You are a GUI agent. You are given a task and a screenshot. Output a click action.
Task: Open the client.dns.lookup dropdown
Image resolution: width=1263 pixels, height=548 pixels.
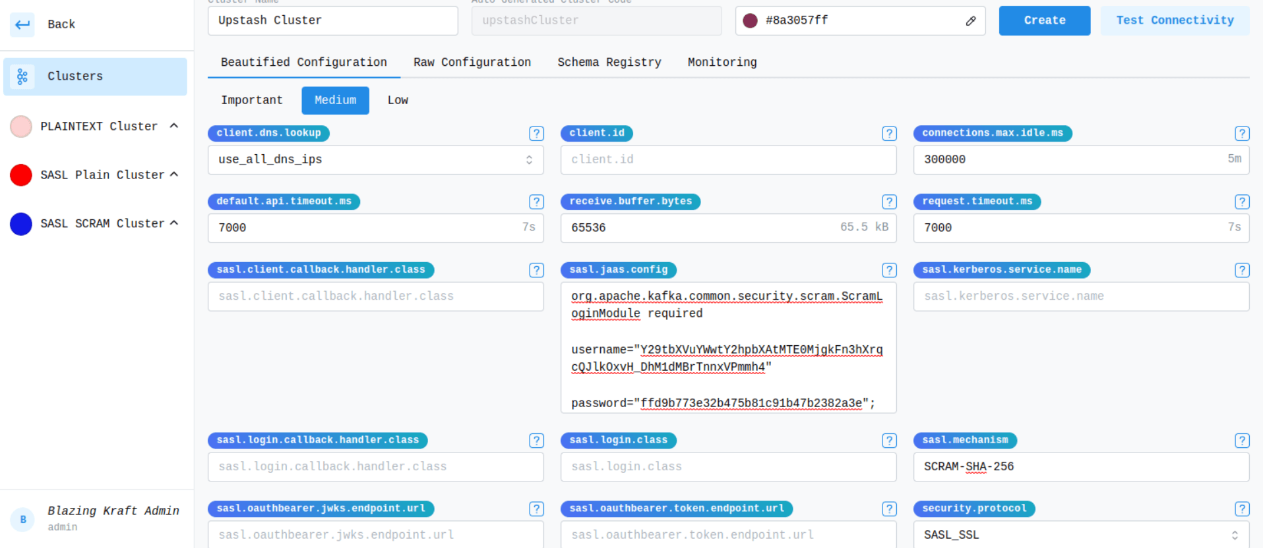tap(376, 160)
